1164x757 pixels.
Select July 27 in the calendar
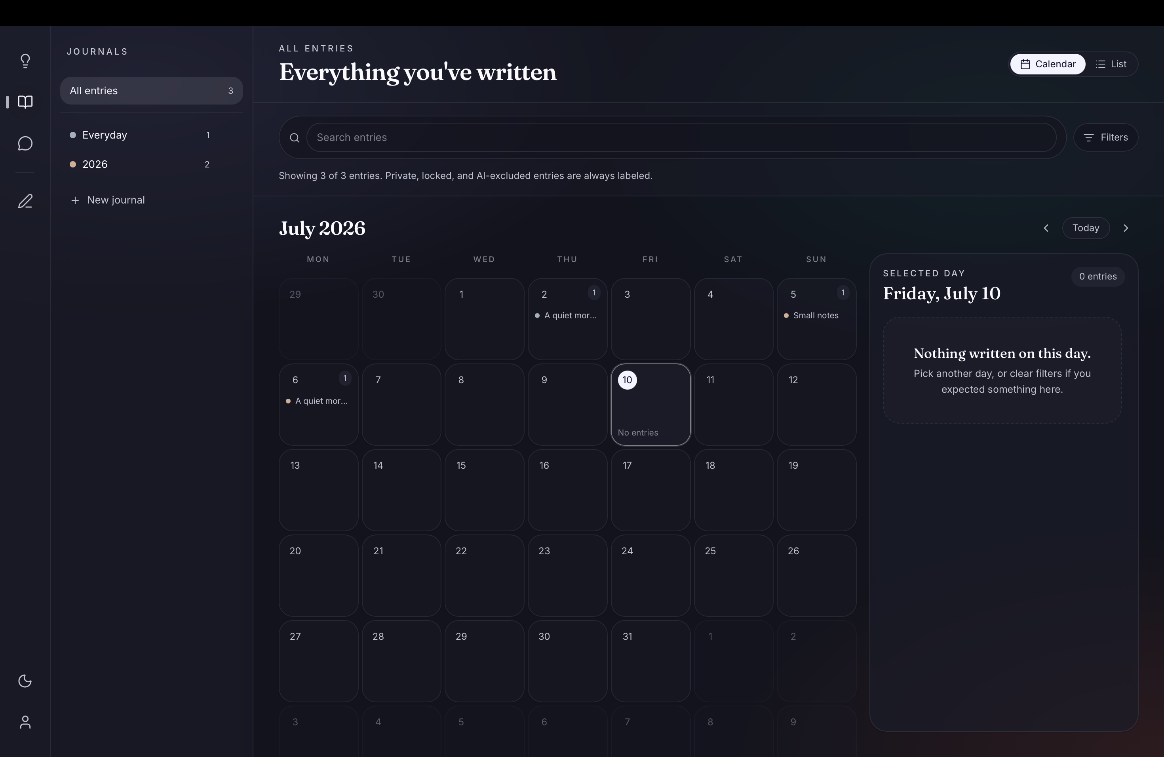(318, 661)
